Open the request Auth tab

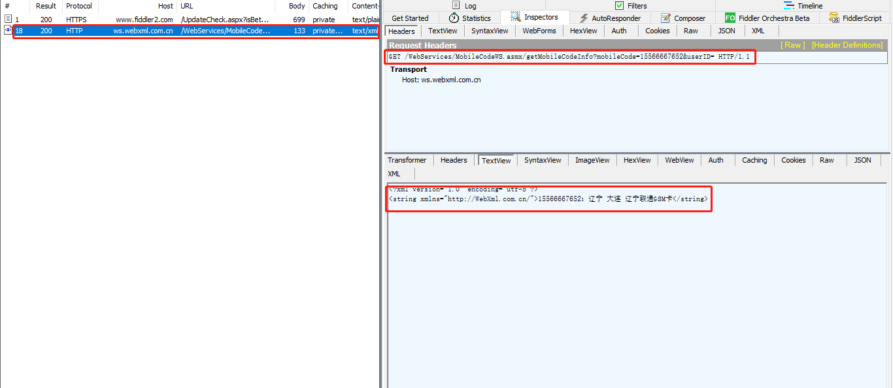click(619, 31)
